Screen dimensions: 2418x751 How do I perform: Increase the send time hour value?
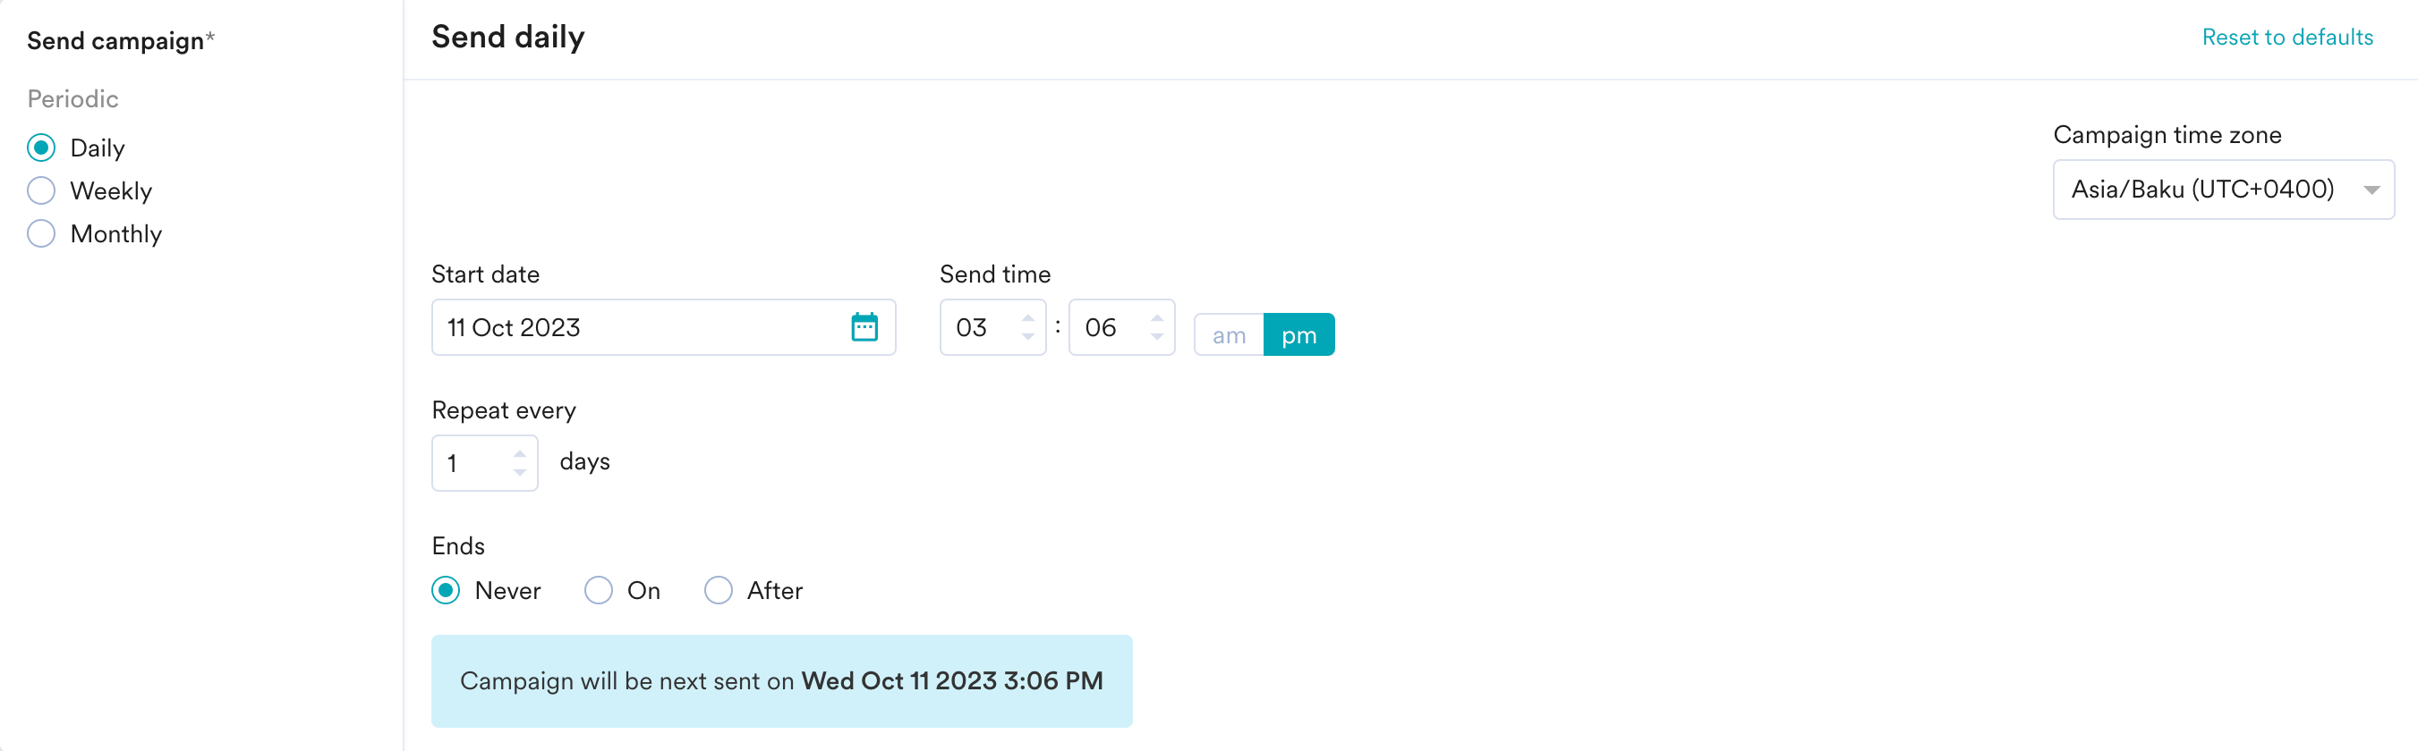[x=1028, y=318]
